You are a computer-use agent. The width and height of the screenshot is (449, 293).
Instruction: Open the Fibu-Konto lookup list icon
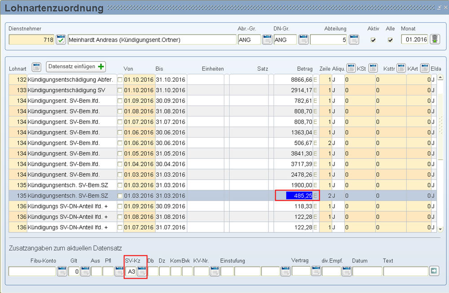point(62,271)
